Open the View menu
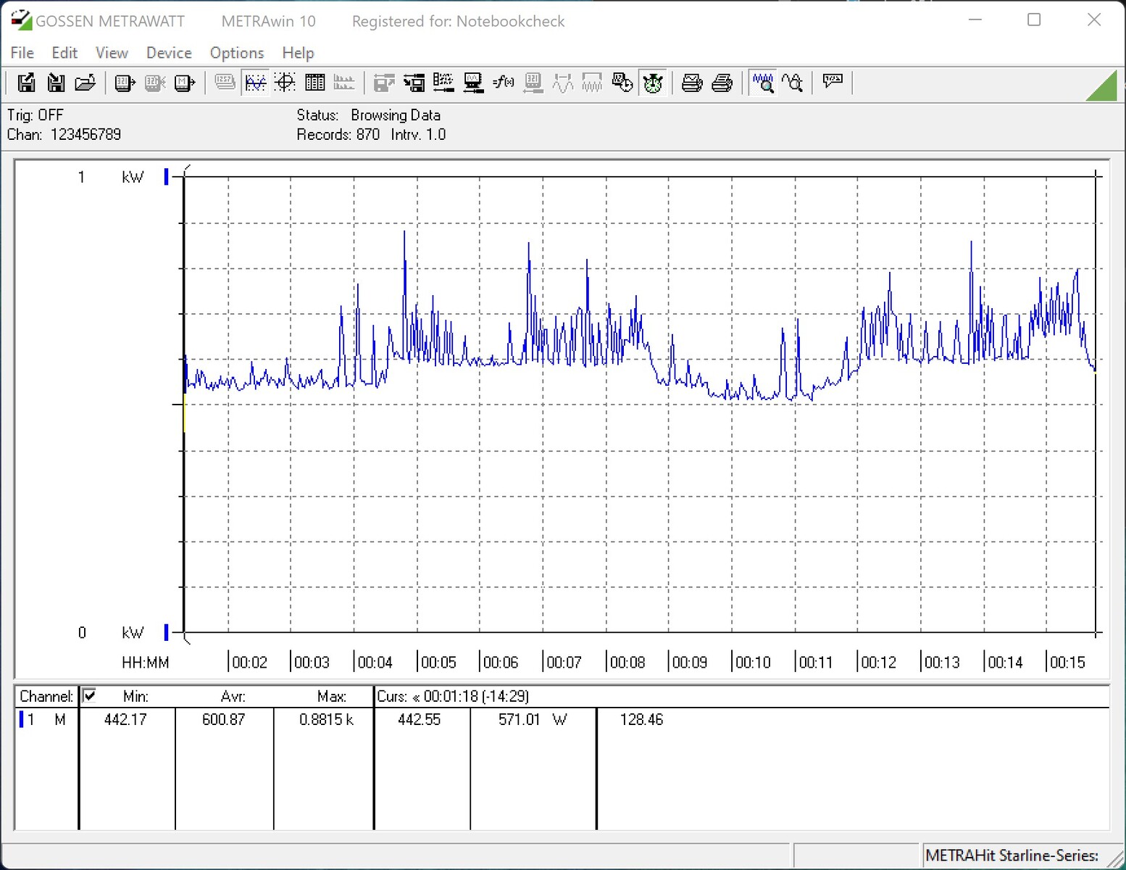This screenshot has height=870, width=1126. click(112, 53)
